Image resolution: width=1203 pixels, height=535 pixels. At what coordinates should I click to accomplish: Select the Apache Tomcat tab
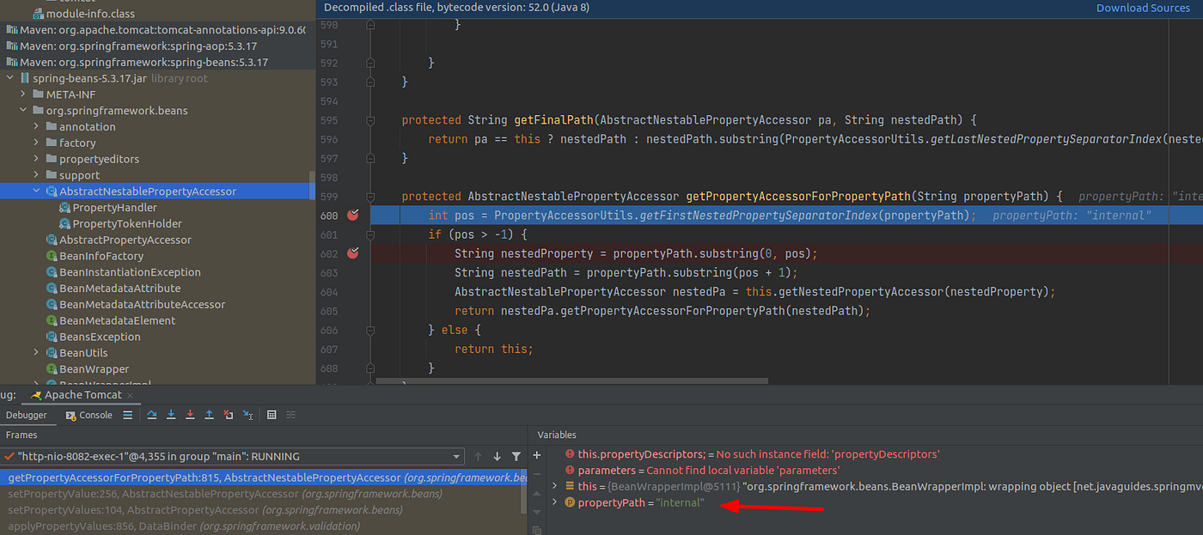click(82, 395)
